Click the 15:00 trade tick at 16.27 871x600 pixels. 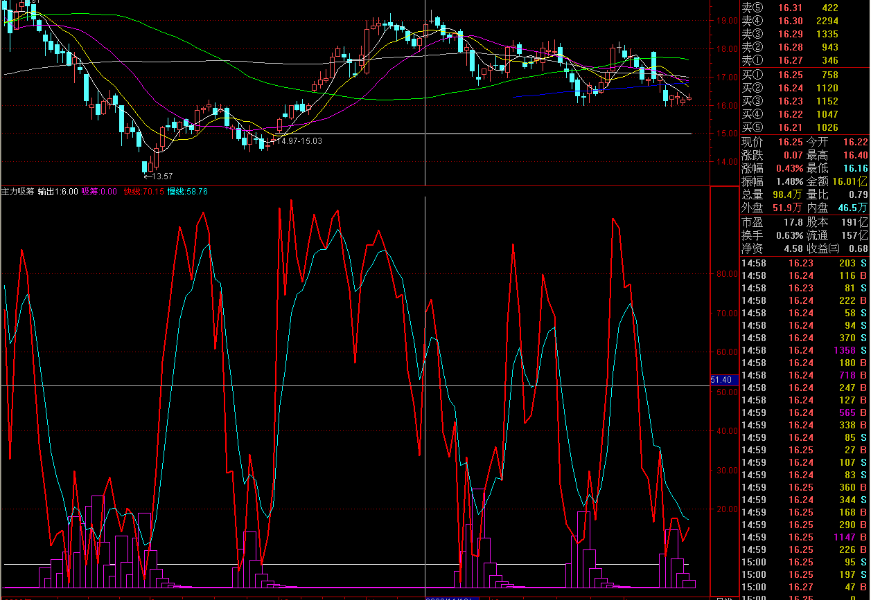point(804,588)
